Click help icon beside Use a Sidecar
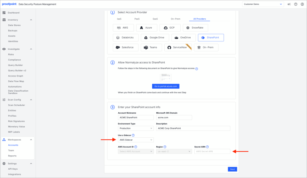307x178 pixels. tap(133, 135)
